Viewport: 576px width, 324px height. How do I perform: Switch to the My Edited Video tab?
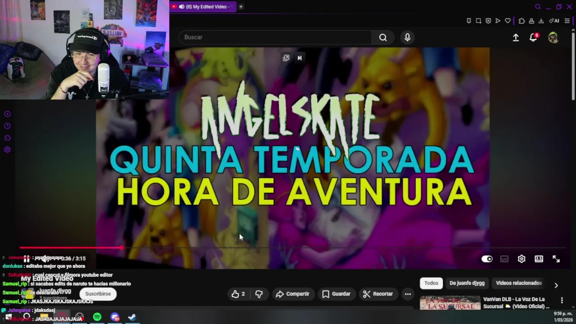[202, 7]
